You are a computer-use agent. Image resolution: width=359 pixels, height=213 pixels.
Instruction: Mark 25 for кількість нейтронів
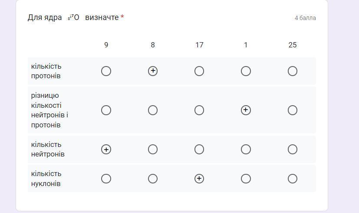(x=293, y=150)
